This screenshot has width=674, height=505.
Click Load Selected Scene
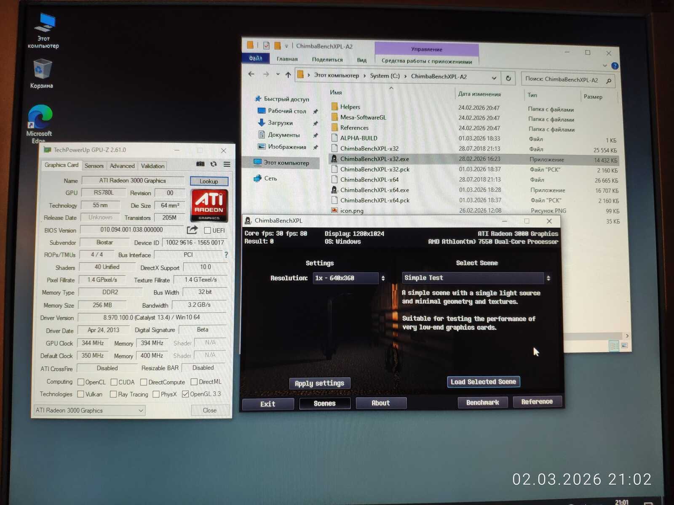pos(483,382)
